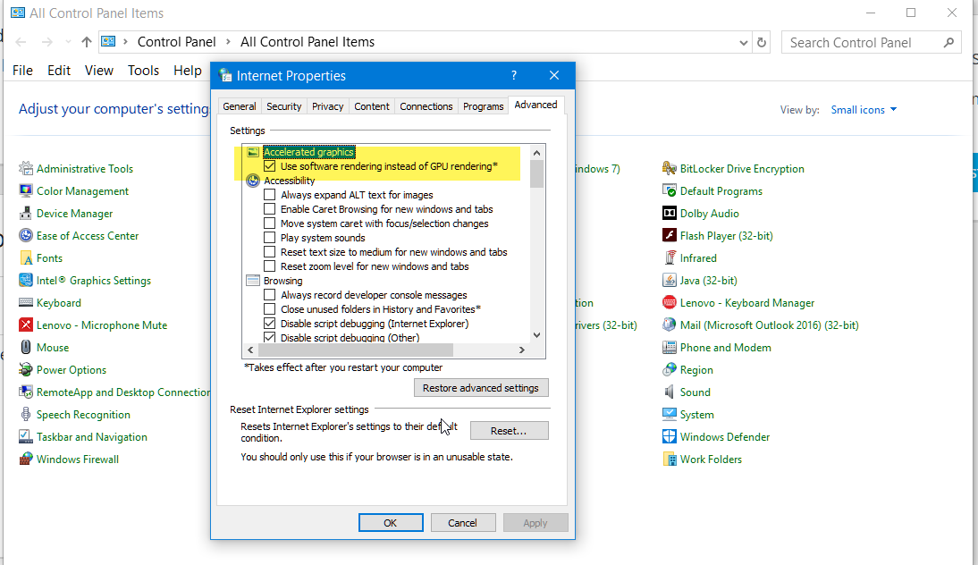
Task: Check Close unused folders in History and Favorites
Action: click(x=269, y=309)
